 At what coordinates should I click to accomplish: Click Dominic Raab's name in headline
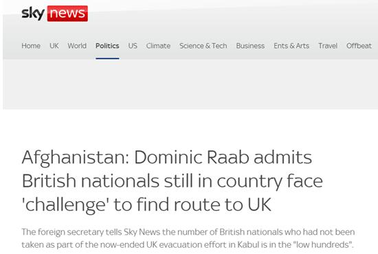[x=192, y=157]
